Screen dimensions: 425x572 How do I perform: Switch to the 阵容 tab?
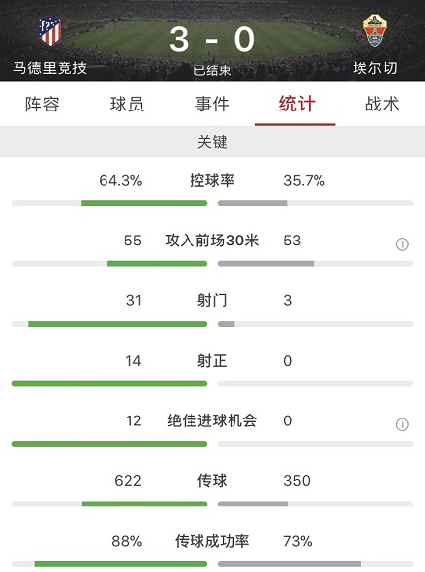coord(42,104)
